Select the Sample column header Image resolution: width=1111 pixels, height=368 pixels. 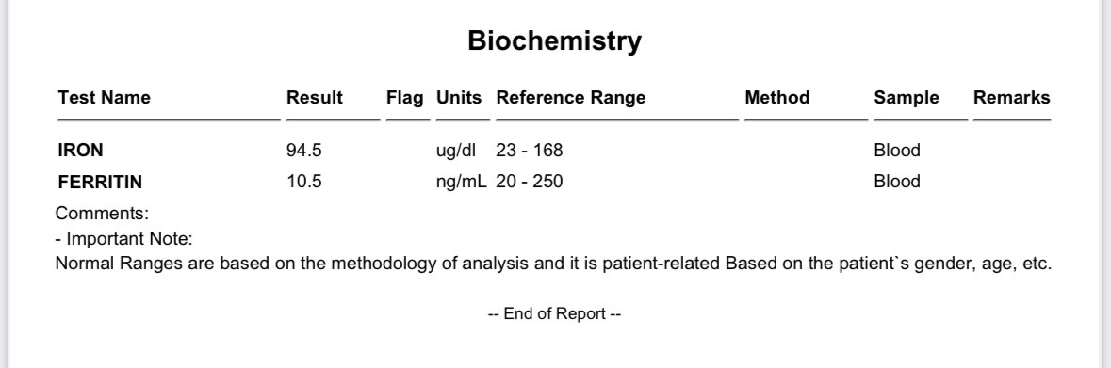click(x=907, y=99)
